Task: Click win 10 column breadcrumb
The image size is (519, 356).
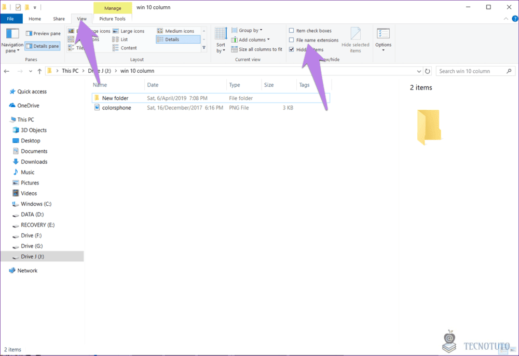Action: [137, 71]
